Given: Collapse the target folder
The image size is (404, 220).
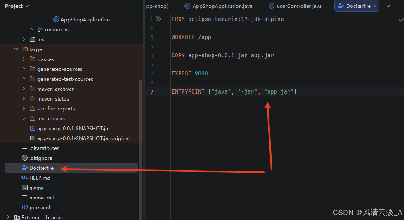Looking at the screenshot, I should point(16,49).
